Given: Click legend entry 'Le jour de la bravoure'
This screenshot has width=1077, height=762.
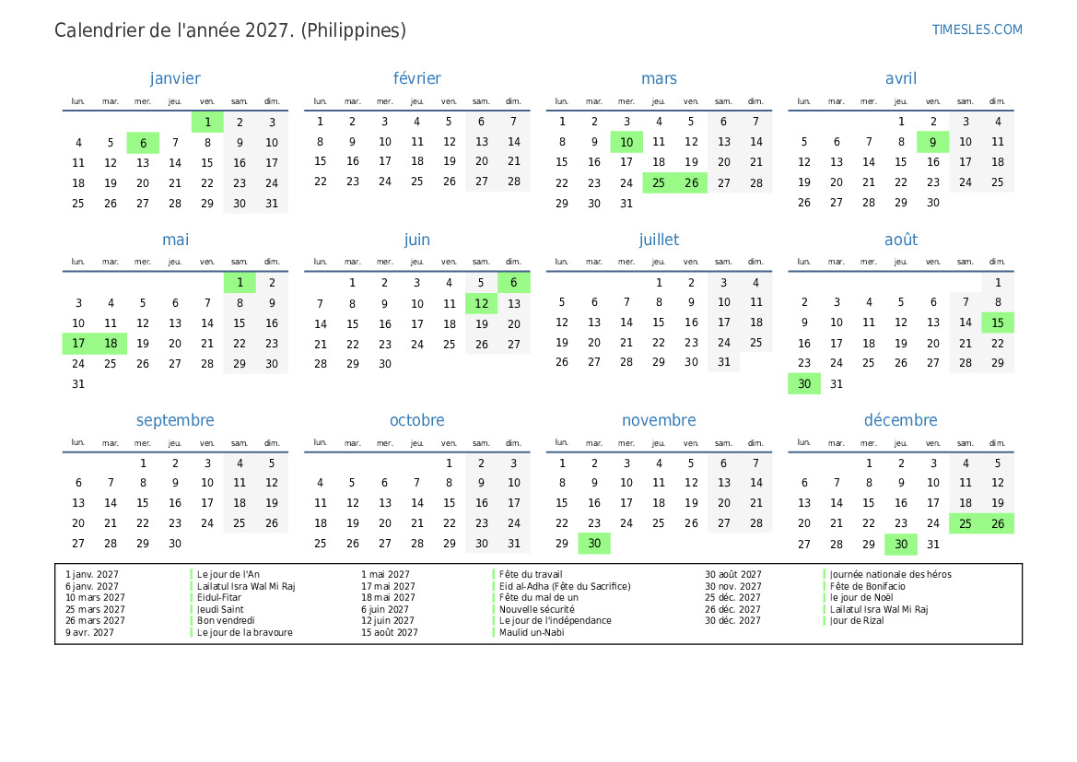Looking at the screenshot, I should click(244, 633).
